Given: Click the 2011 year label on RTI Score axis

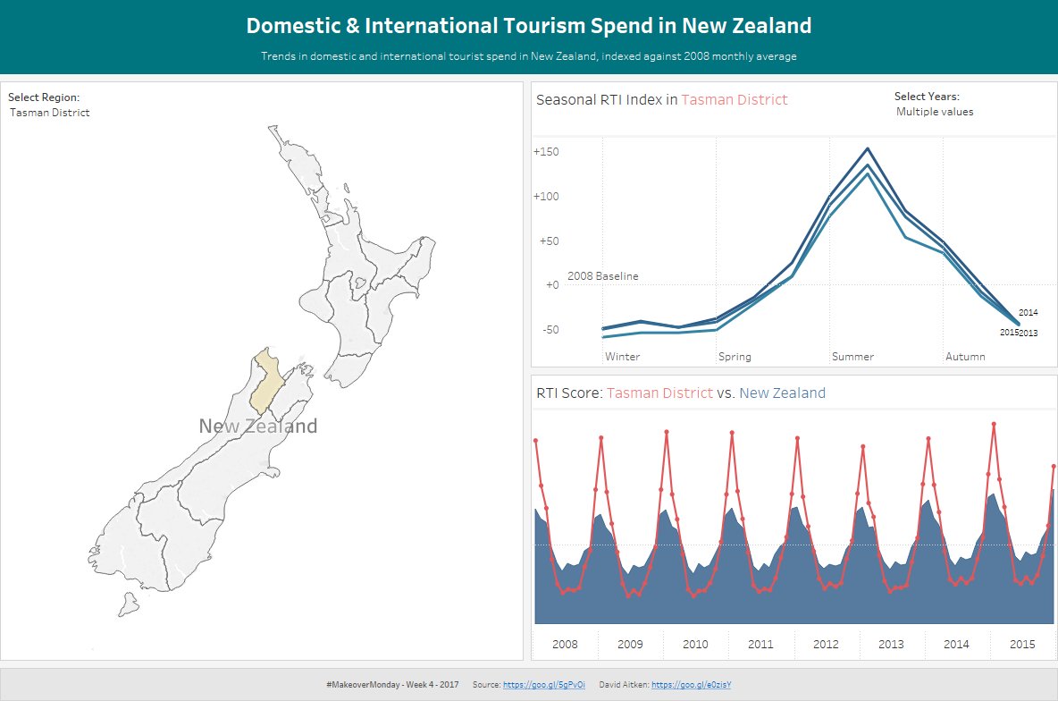Looking at the screenshot, I should pyautogui.click(x=760, y=645).
